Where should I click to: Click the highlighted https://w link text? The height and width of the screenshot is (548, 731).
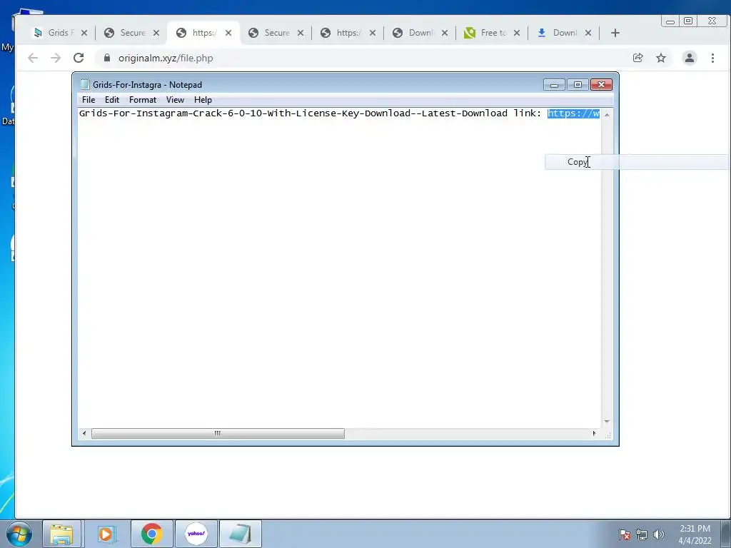573,113
